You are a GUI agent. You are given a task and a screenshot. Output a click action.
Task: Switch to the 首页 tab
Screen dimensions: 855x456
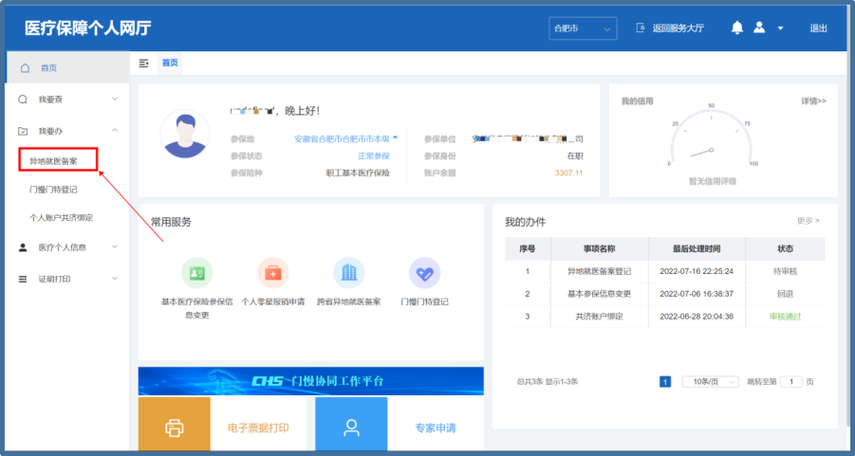pos(170,64)
